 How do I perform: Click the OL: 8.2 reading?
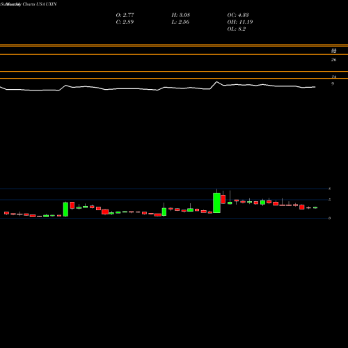click(x=236, y=29)
